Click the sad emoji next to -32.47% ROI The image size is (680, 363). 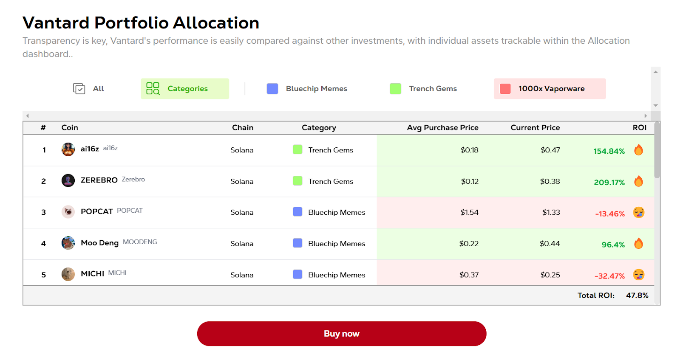coord(639,275)
